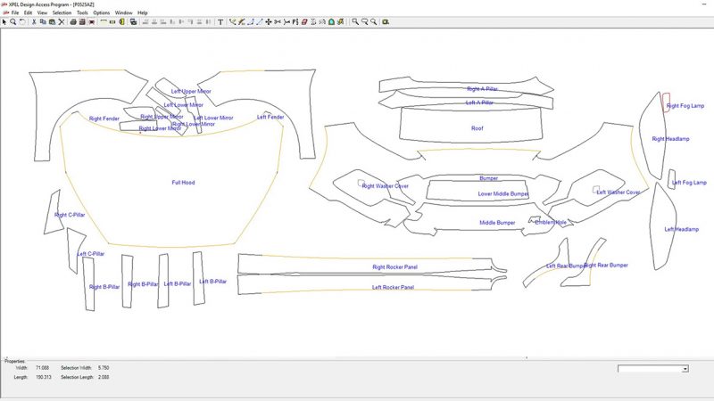714x401 pixels.
Task: Click inside the Properties combo box field
Action: click(x=650, y=369)
